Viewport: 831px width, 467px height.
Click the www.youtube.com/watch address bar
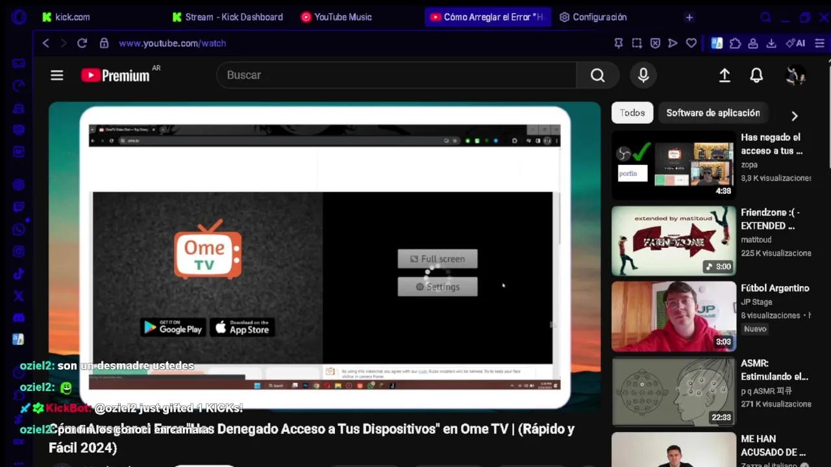pyautogui.click(x=172, y=43)
